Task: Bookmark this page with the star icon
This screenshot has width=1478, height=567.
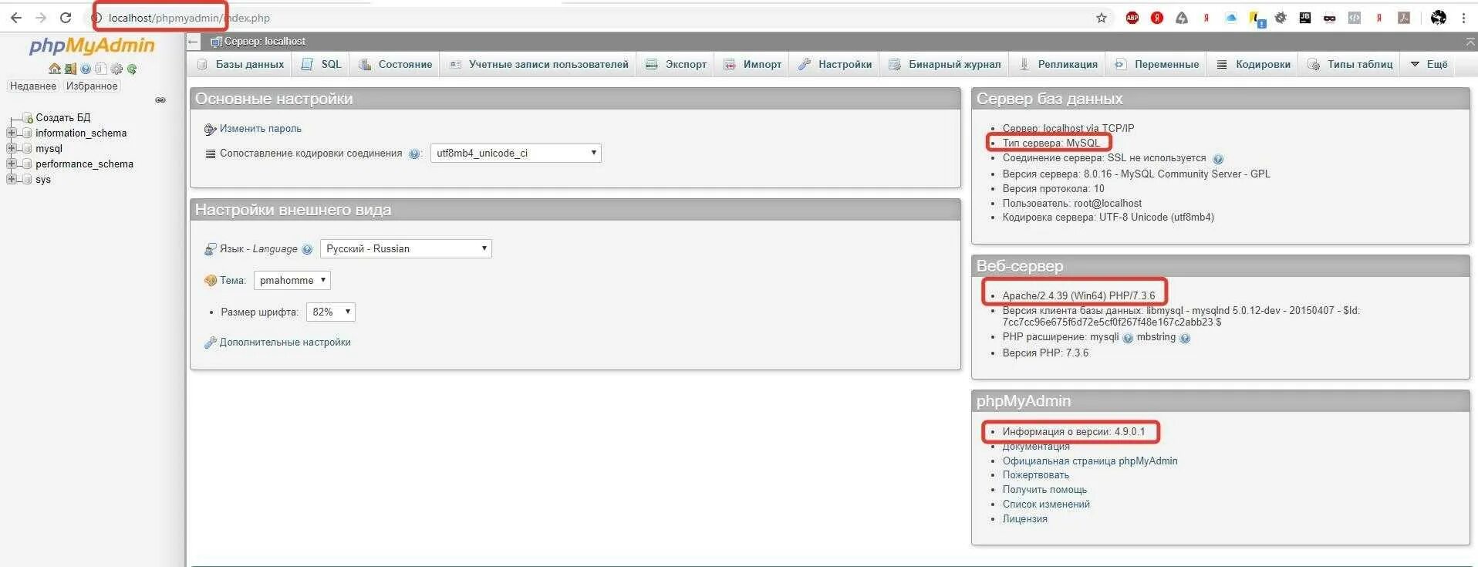Action: (x=1102, y=18)
